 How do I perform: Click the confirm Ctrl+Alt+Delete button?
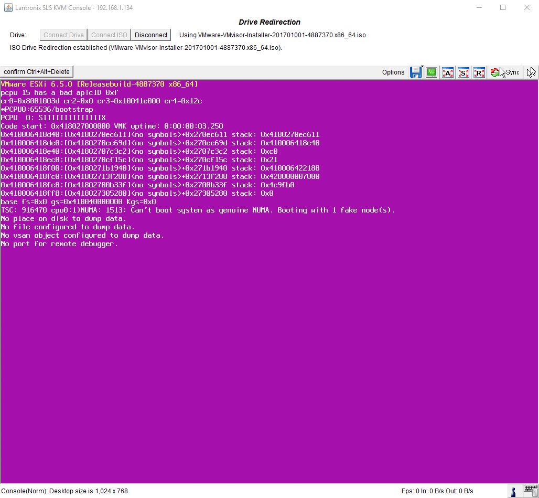click(37, 71)
